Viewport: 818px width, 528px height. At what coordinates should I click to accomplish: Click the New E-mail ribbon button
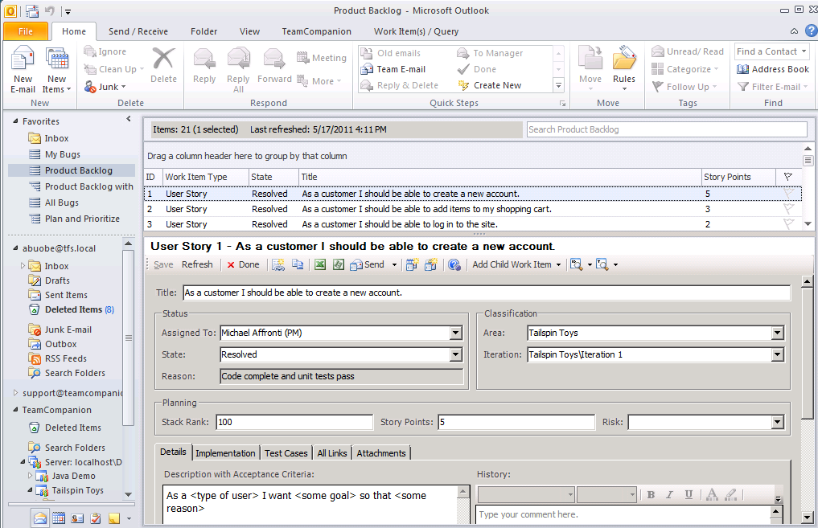pyautogui.click(x=23, y=69)
